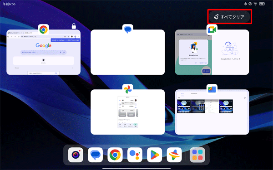Image resolution: width=273 pixels, height=170 pixels.
Task: Tap the Google logo in Chrome card
Action: coord(44,45)
